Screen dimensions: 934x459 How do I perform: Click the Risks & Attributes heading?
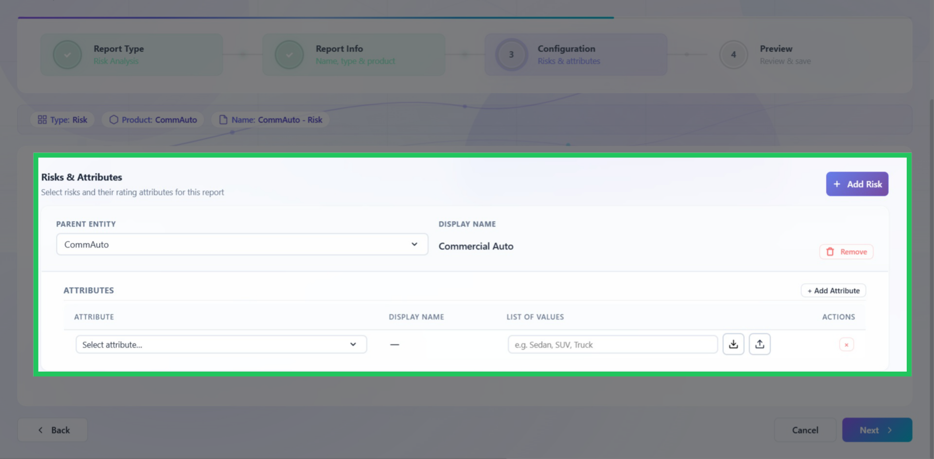click(x=82, y=177)
